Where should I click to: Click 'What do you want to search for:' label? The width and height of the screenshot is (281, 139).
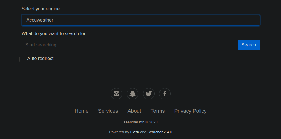(x=54, y=34)
